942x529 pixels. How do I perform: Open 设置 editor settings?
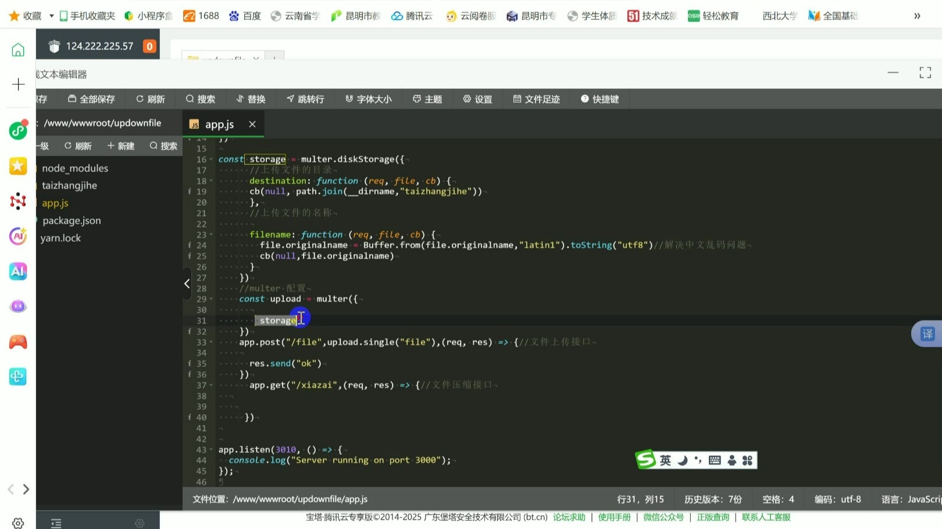[x=477, y=99]
